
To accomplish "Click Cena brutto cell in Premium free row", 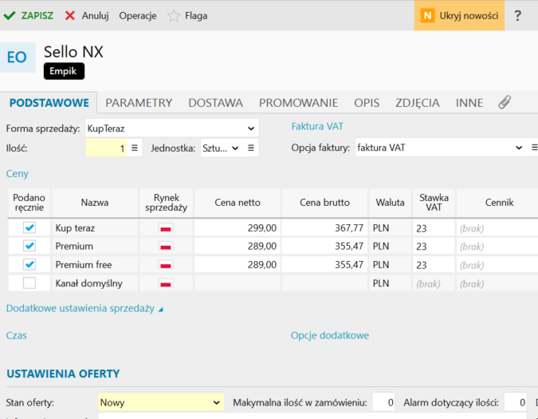I will 324,265.
